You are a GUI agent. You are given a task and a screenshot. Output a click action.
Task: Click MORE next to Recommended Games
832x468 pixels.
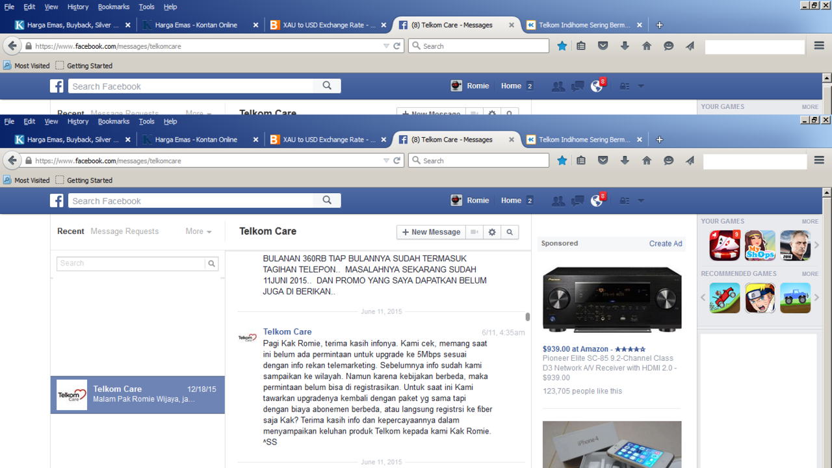click(810, 274)
